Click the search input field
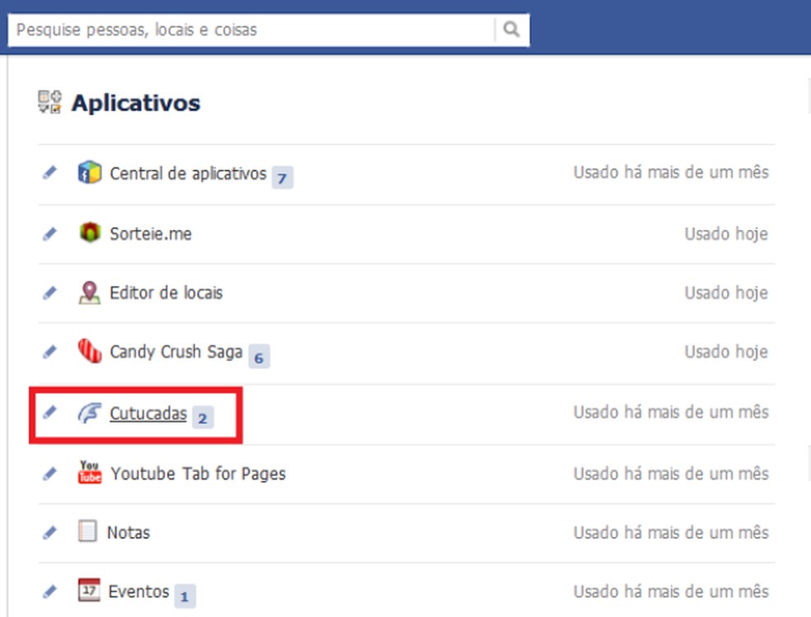The width and height of the screenshot is (811, 617). click(247, 29)
